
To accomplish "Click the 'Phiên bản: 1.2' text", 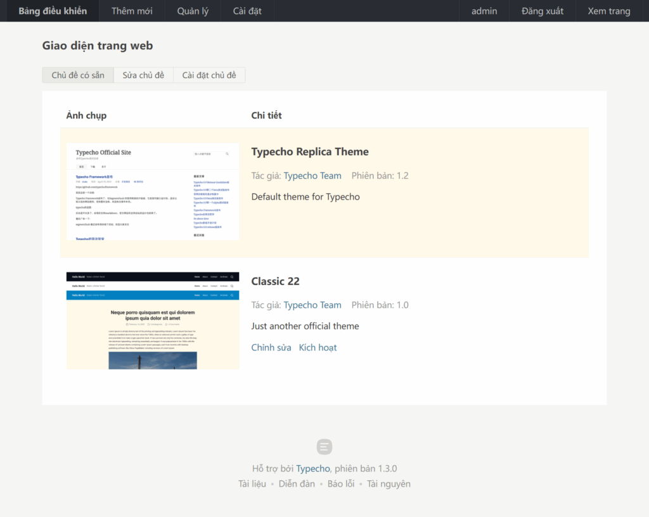I will [380, 176].
